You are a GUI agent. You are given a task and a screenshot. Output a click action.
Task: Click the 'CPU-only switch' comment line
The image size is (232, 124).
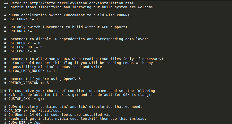click(67, 27)
